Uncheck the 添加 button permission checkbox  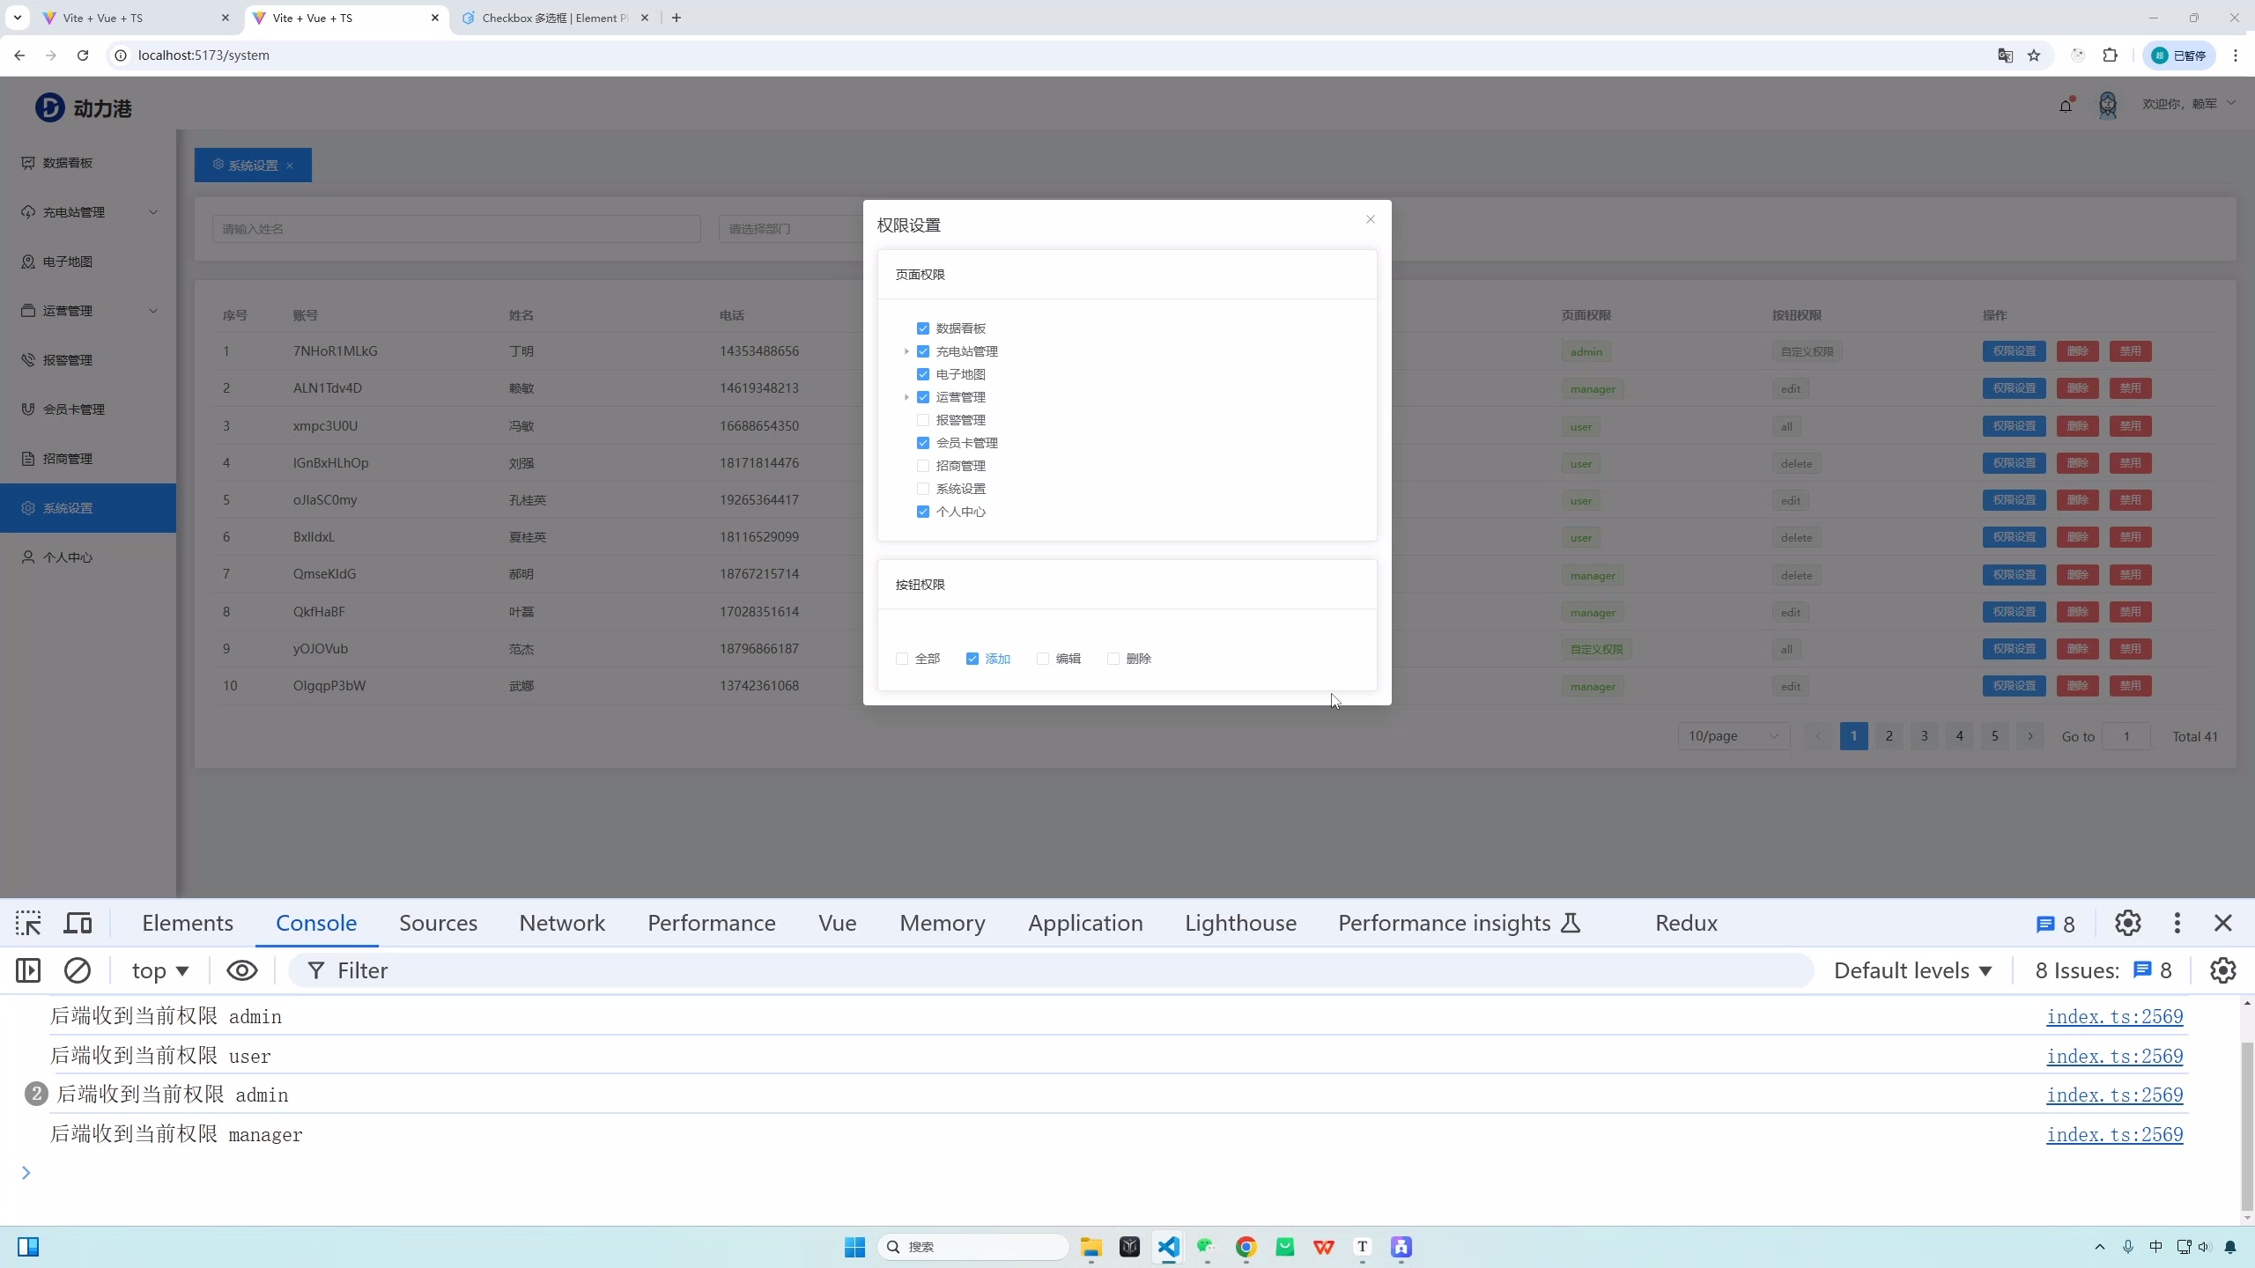[972, 659]
